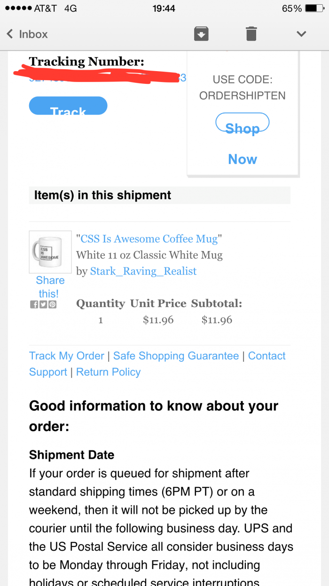Open the Contact Support link

[x=157, y=364]
